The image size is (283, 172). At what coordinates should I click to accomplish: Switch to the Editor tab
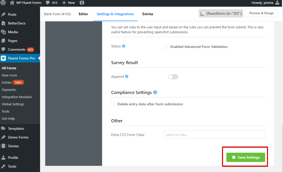pos(83,14)
